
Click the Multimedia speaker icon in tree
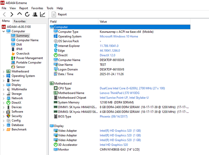coord(9,89)
